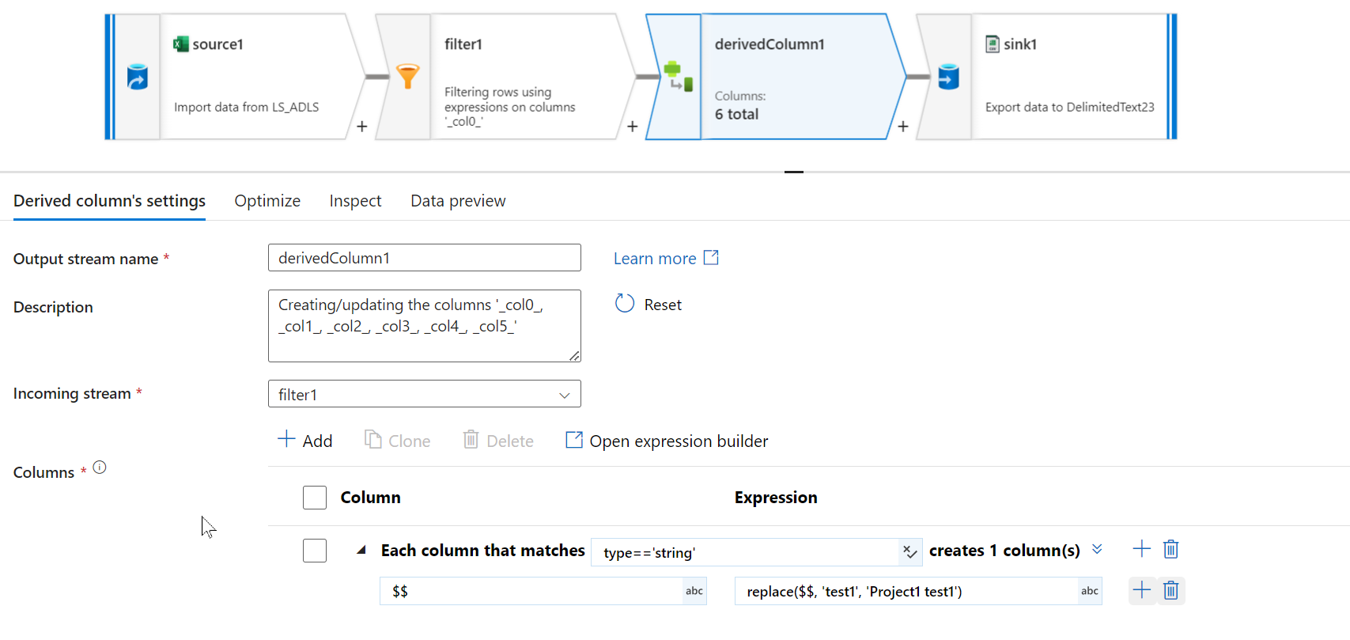Screen dimensions: 1350x640
Task: Click the Reset button
Action: (649, 305)
